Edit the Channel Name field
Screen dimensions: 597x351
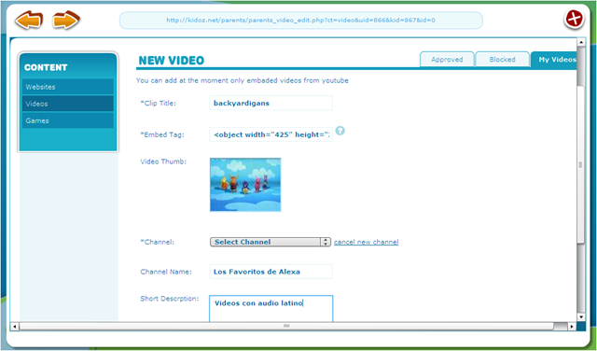tap(271, 272)
